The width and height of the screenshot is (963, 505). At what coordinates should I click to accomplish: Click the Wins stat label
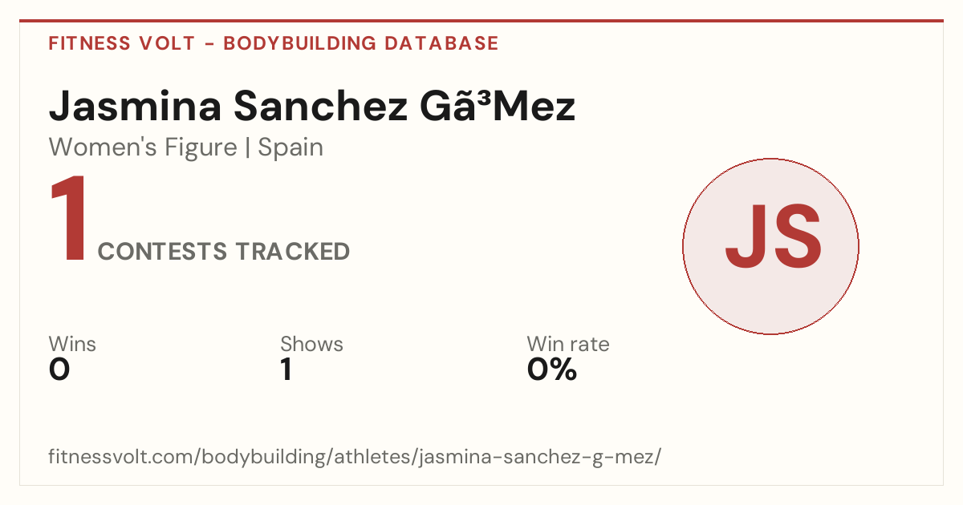72,344
